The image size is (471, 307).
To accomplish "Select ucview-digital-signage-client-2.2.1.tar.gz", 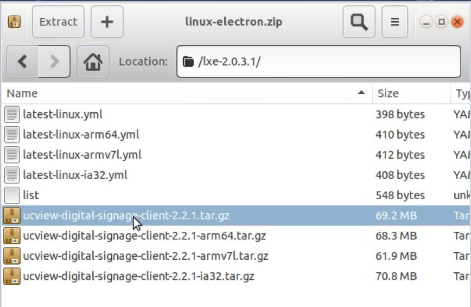I will pos(126,215).
